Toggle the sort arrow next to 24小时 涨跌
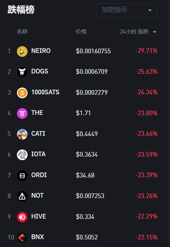The width and height of the screenshot is (170, 247). [x=155, y=32]
